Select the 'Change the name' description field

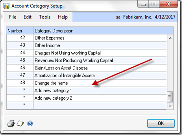click(100, 83)
